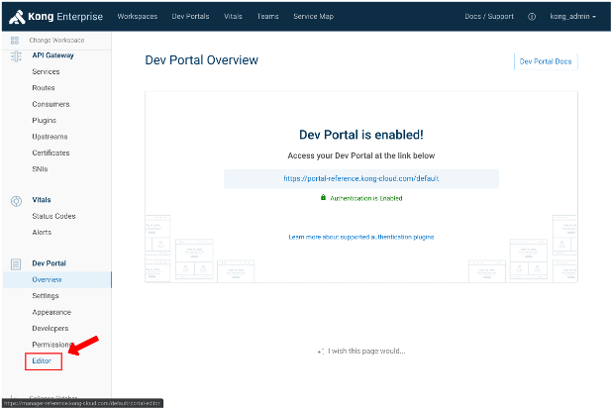Open the Permissions page
This screenshot has width=612, height=408.
point(51,345)
